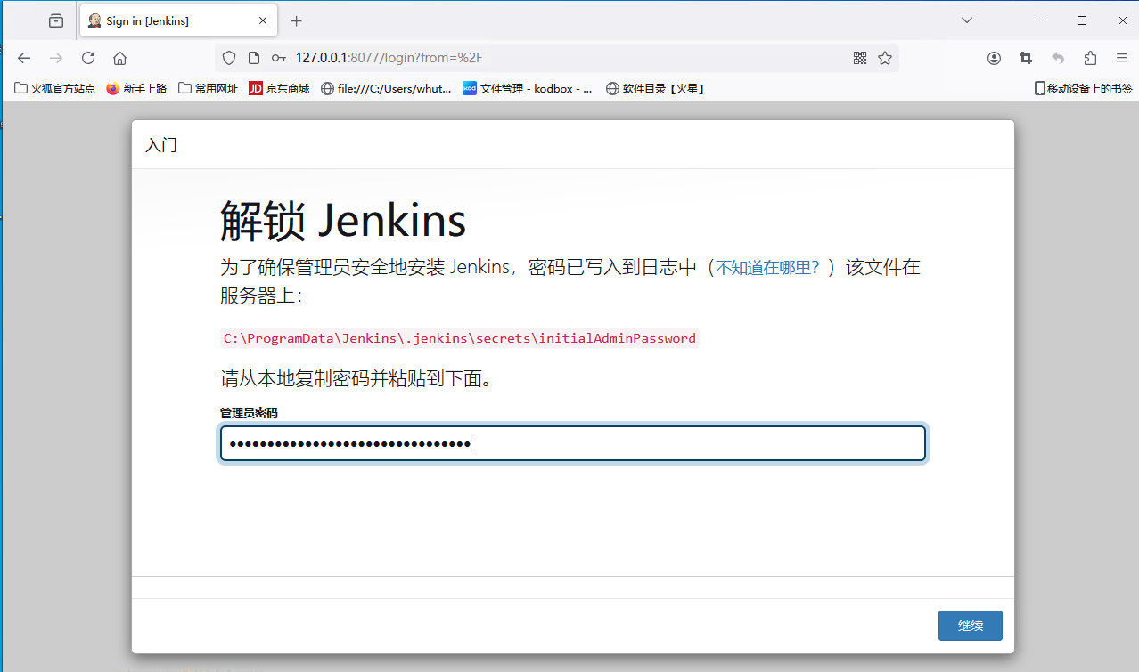
Task: Click the 管理员密码 field label
Action: tap(249, 413)
